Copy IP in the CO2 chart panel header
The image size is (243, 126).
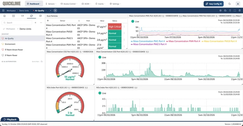(x=130, y=52)
